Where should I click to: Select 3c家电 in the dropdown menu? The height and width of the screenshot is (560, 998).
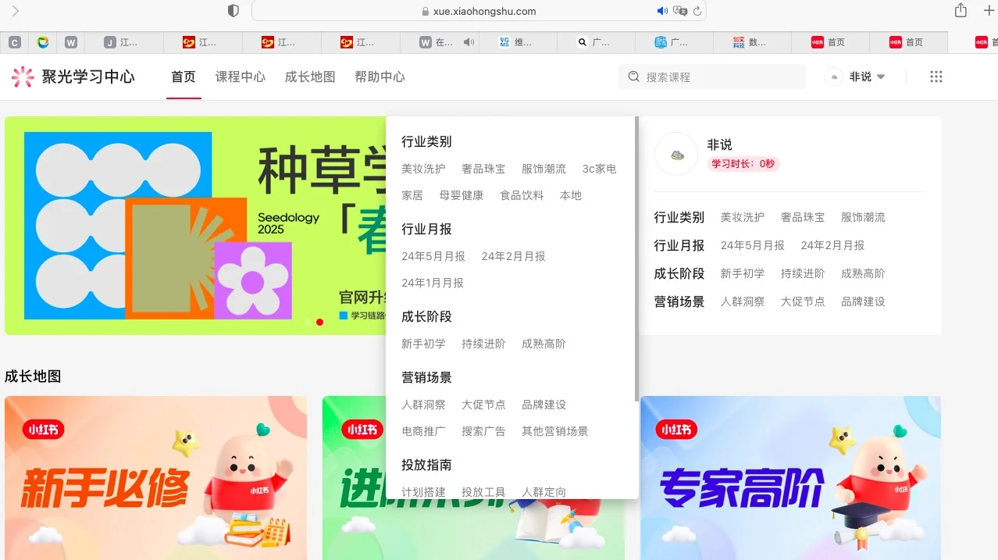(x=599, y=169)
